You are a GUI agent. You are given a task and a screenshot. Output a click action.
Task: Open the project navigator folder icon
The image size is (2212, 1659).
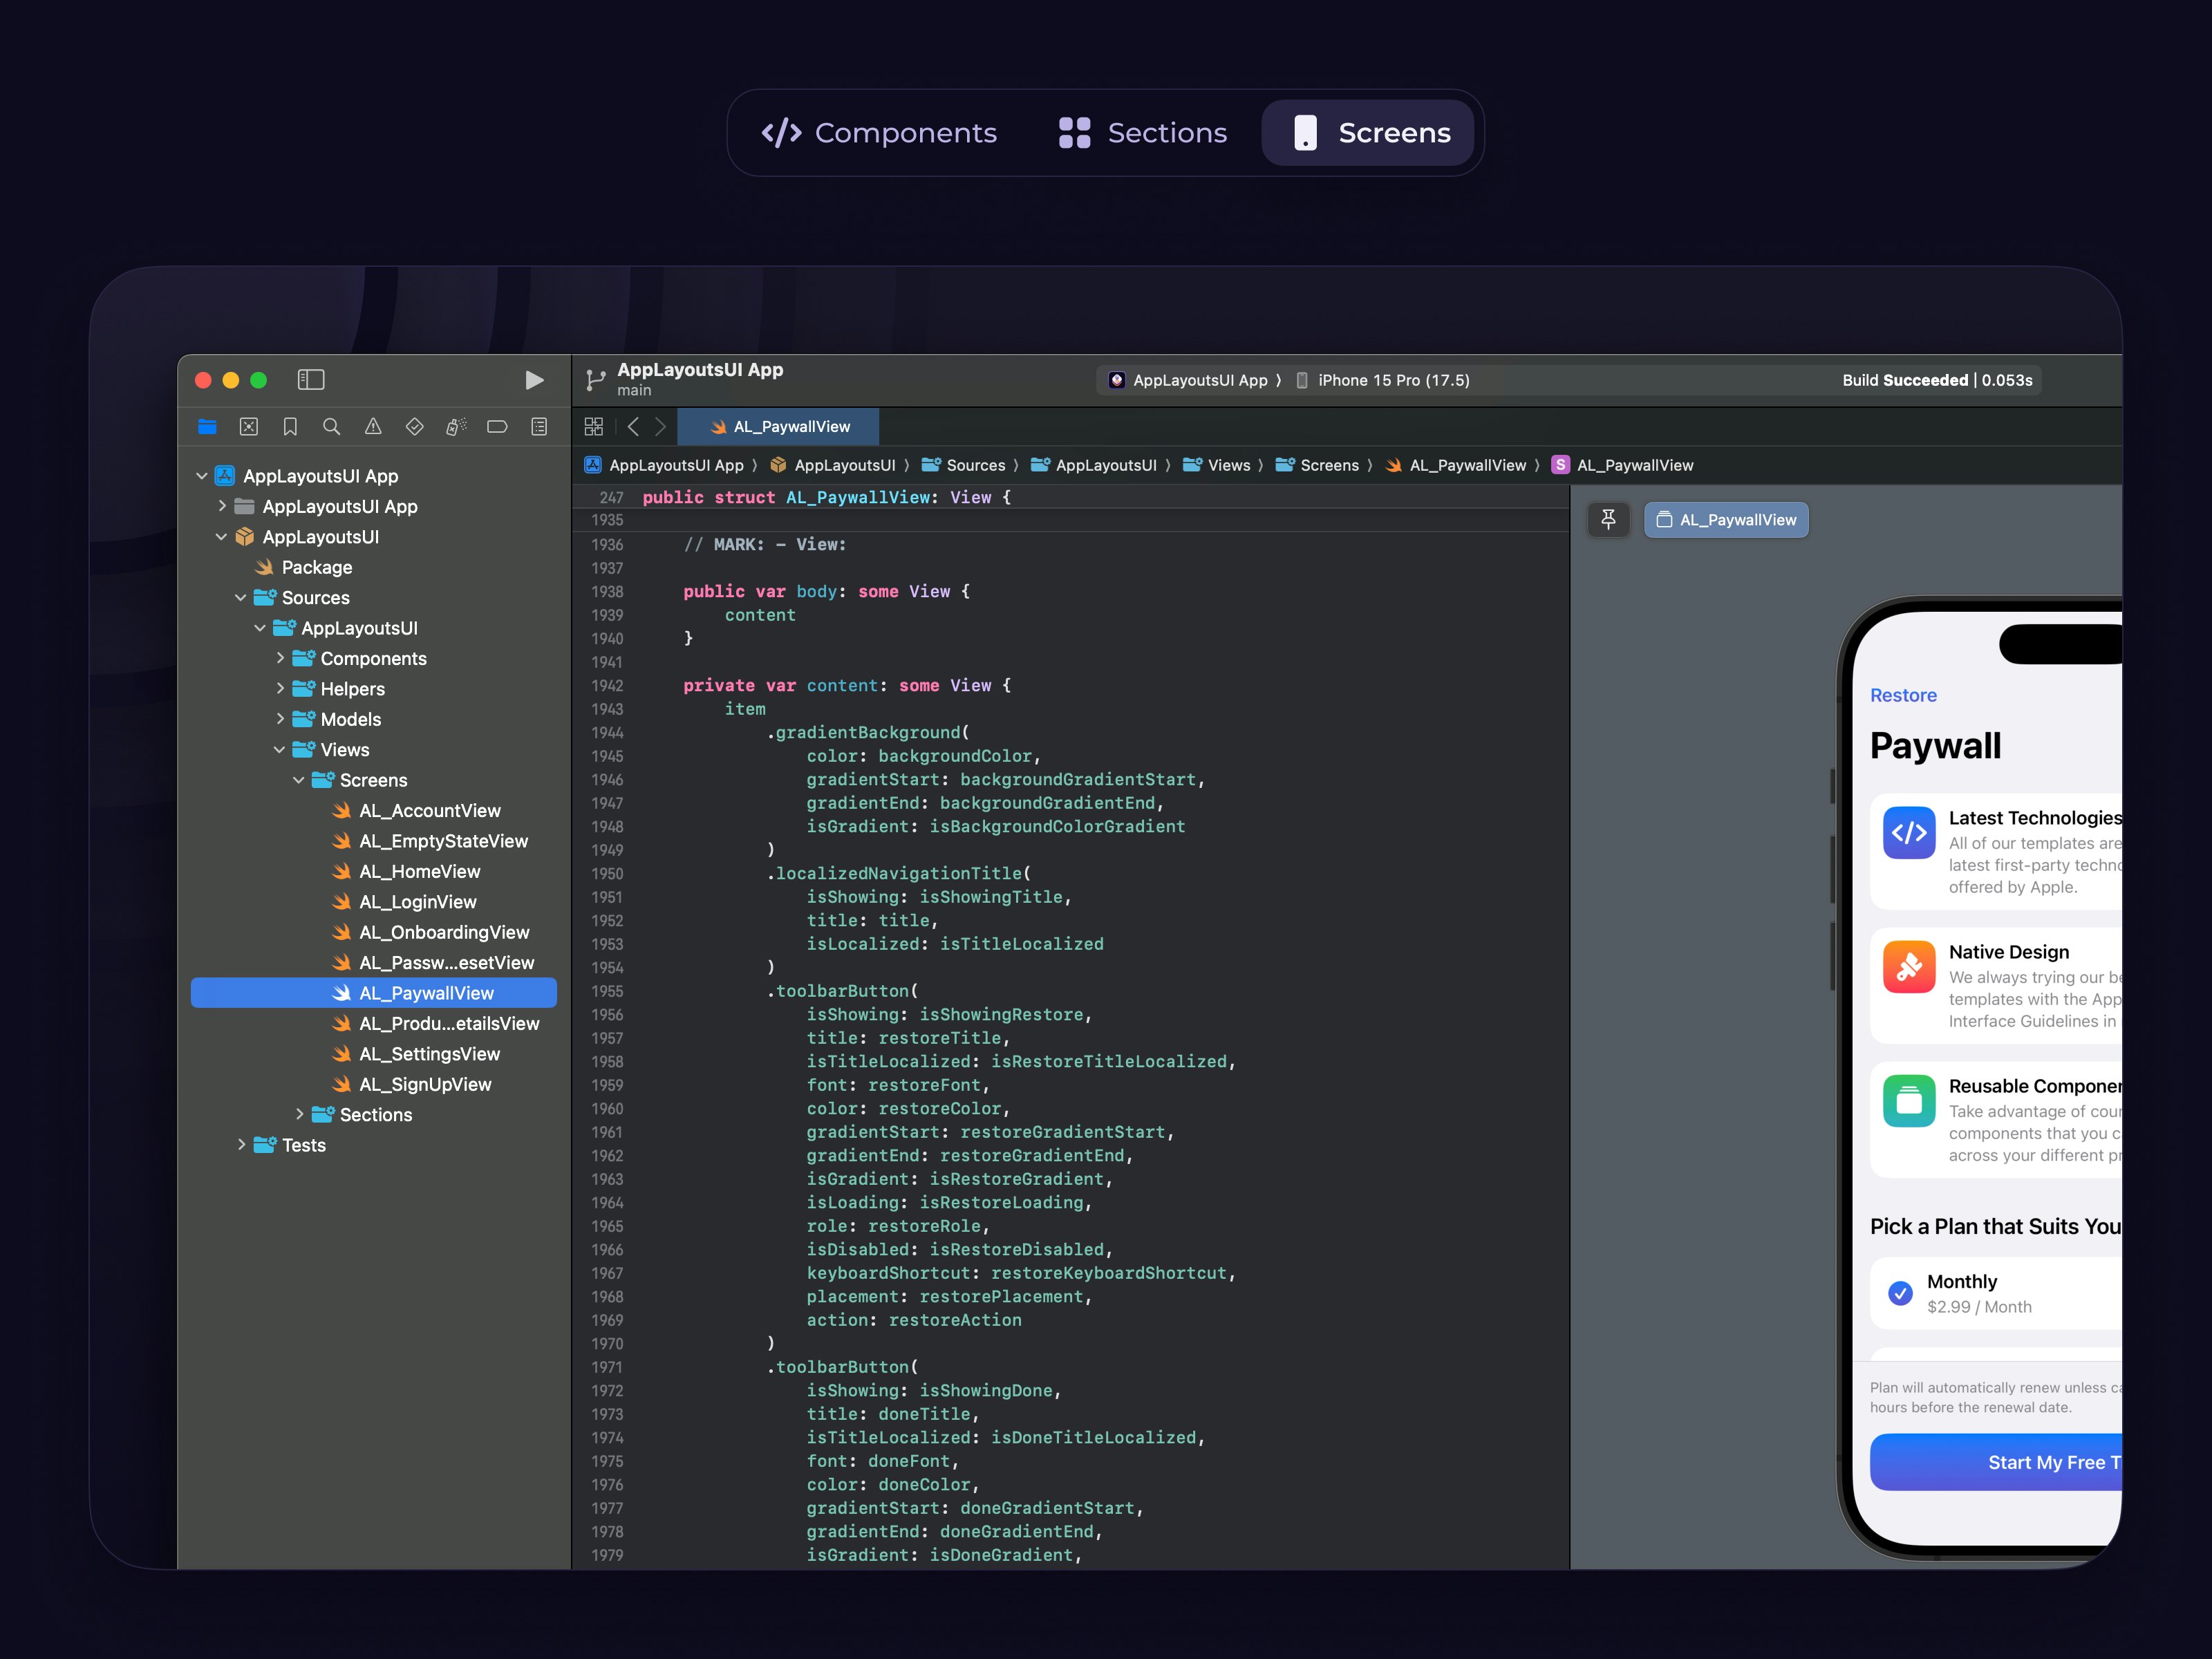coord(207,427)
